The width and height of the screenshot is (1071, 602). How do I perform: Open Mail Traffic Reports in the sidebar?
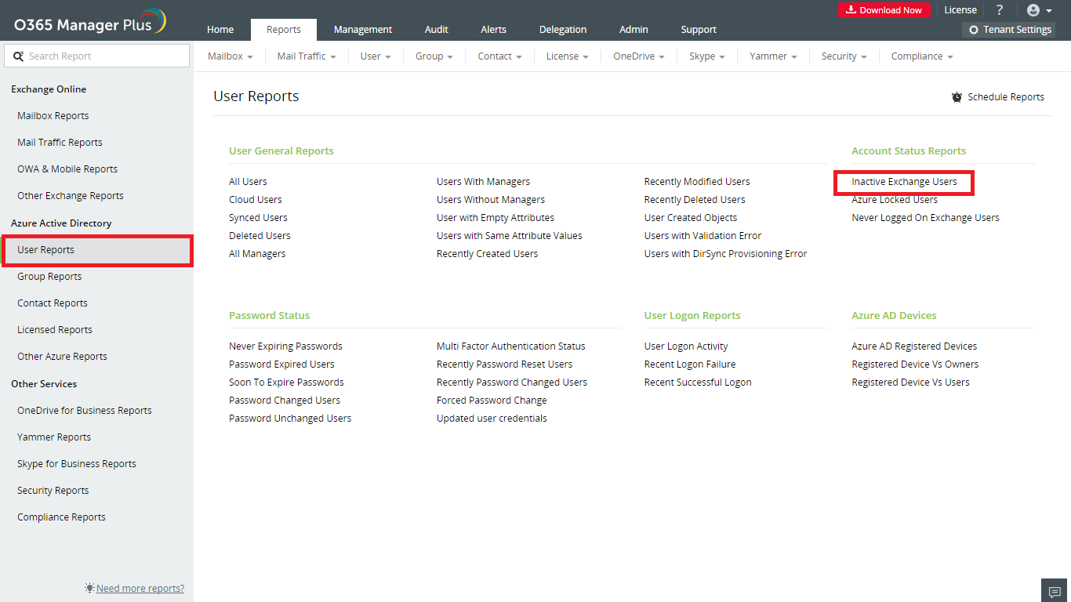point(60,143)
